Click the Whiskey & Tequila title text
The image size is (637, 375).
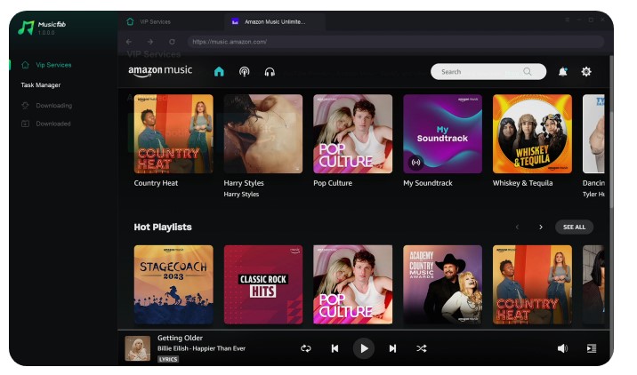pos(523,183)
